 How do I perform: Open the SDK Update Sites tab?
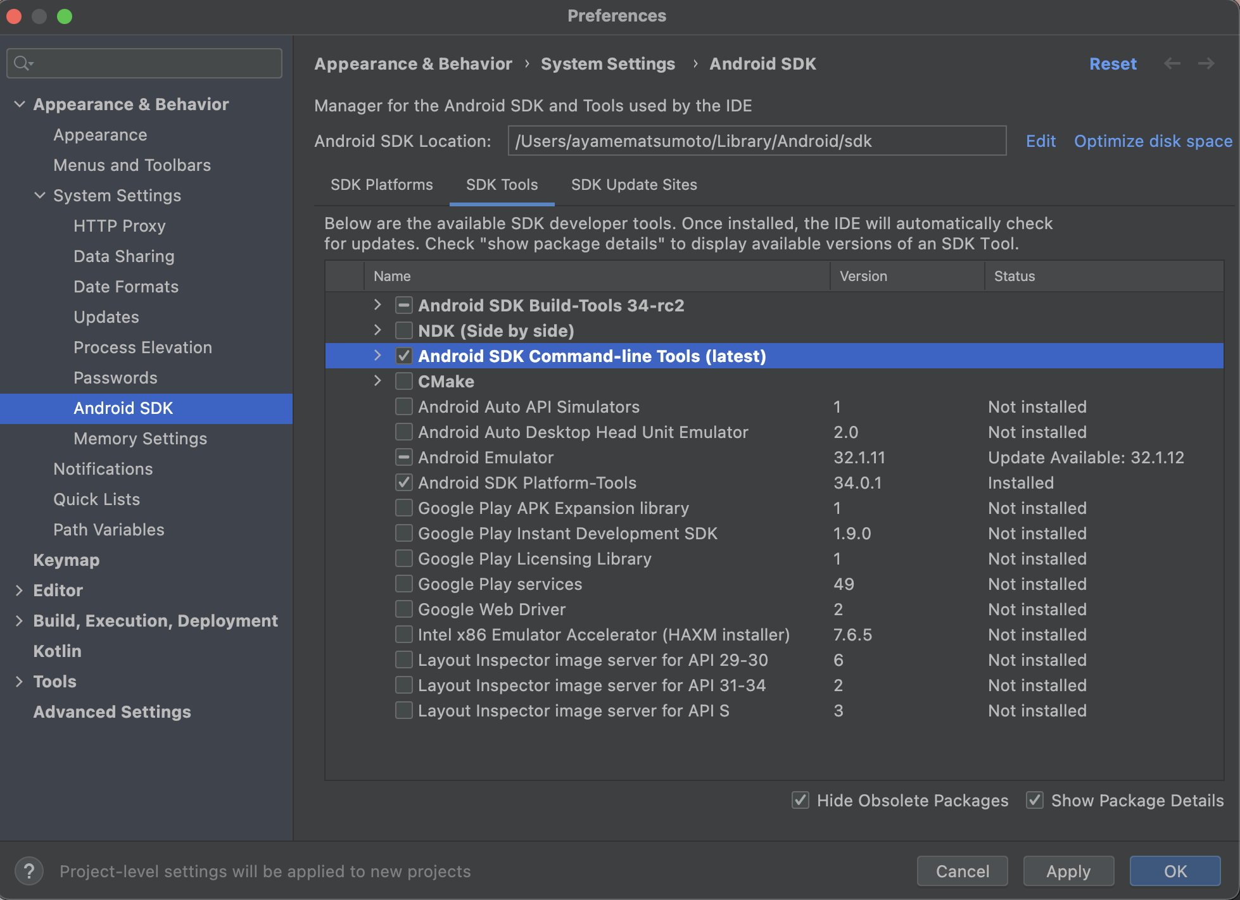tap(634, 185)
